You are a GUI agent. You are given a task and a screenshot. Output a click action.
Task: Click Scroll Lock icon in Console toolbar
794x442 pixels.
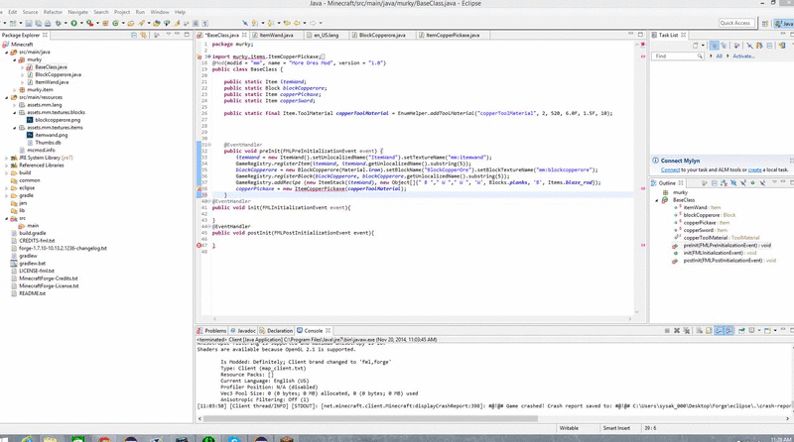pyautogui.click(x=709, y=330)
